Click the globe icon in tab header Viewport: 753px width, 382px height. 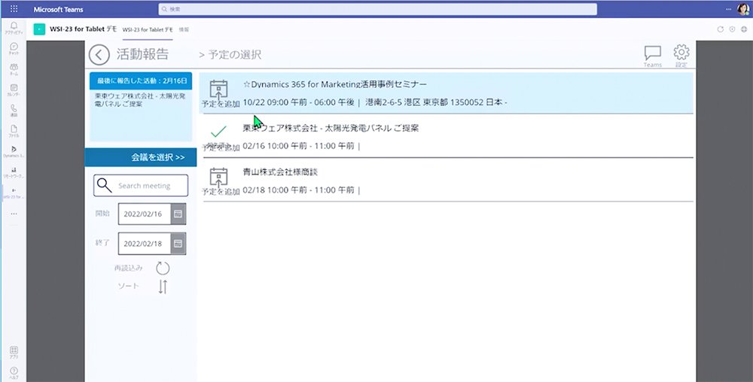(744, 29)
